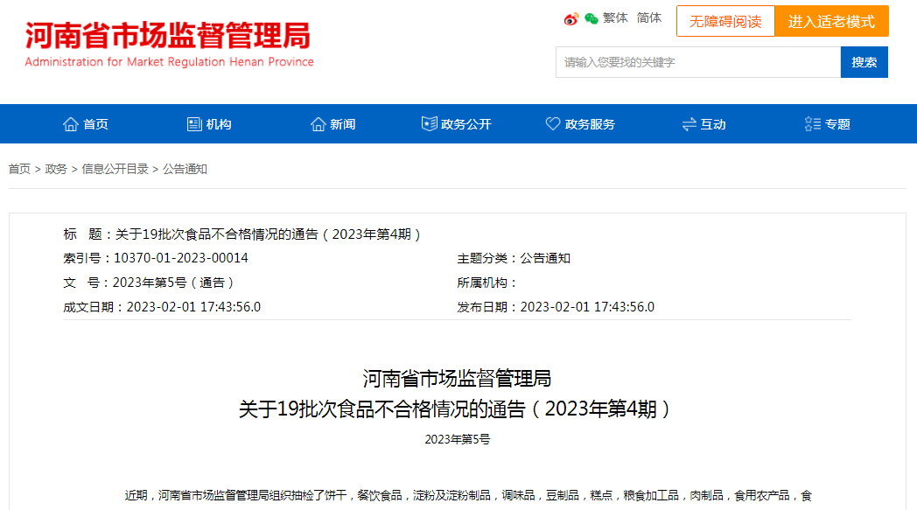Viewport: 917px width, 510px height.
Task: Click the 政务公开 open book icon
Action: click(x=429, y=124)
